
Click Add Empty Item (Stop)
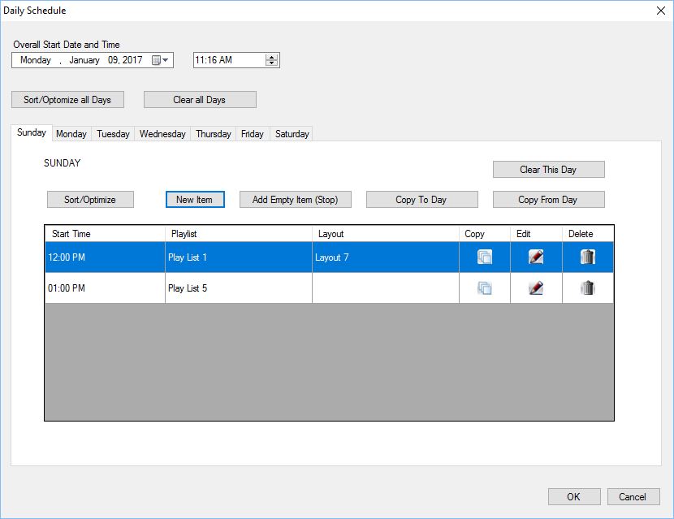[x=296, y=200]
